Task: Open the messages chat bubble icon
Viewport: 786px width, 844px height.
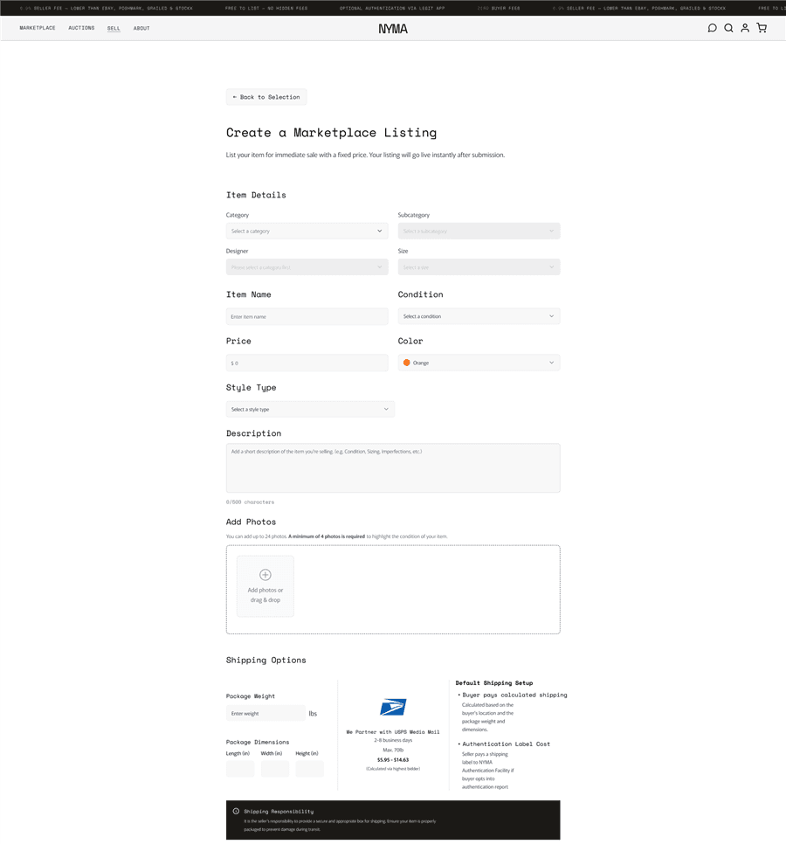Action: tap(712, 28)
